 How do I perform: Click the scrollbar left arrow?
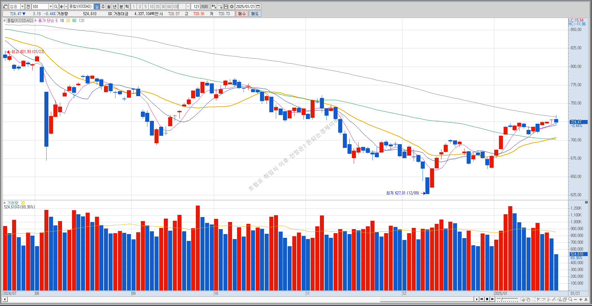pos(5,299)
